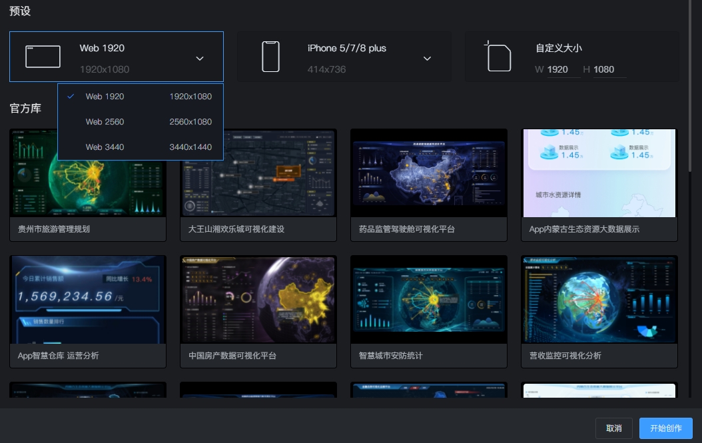Click the iPhone device preset icon
The height and width of the screenshot is (443, 702).
click(271, 57)
